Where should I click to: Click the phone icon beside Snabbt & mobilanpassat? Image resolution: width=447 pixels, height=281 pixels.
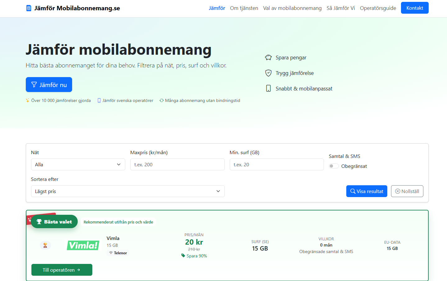[x=268, y=89]
